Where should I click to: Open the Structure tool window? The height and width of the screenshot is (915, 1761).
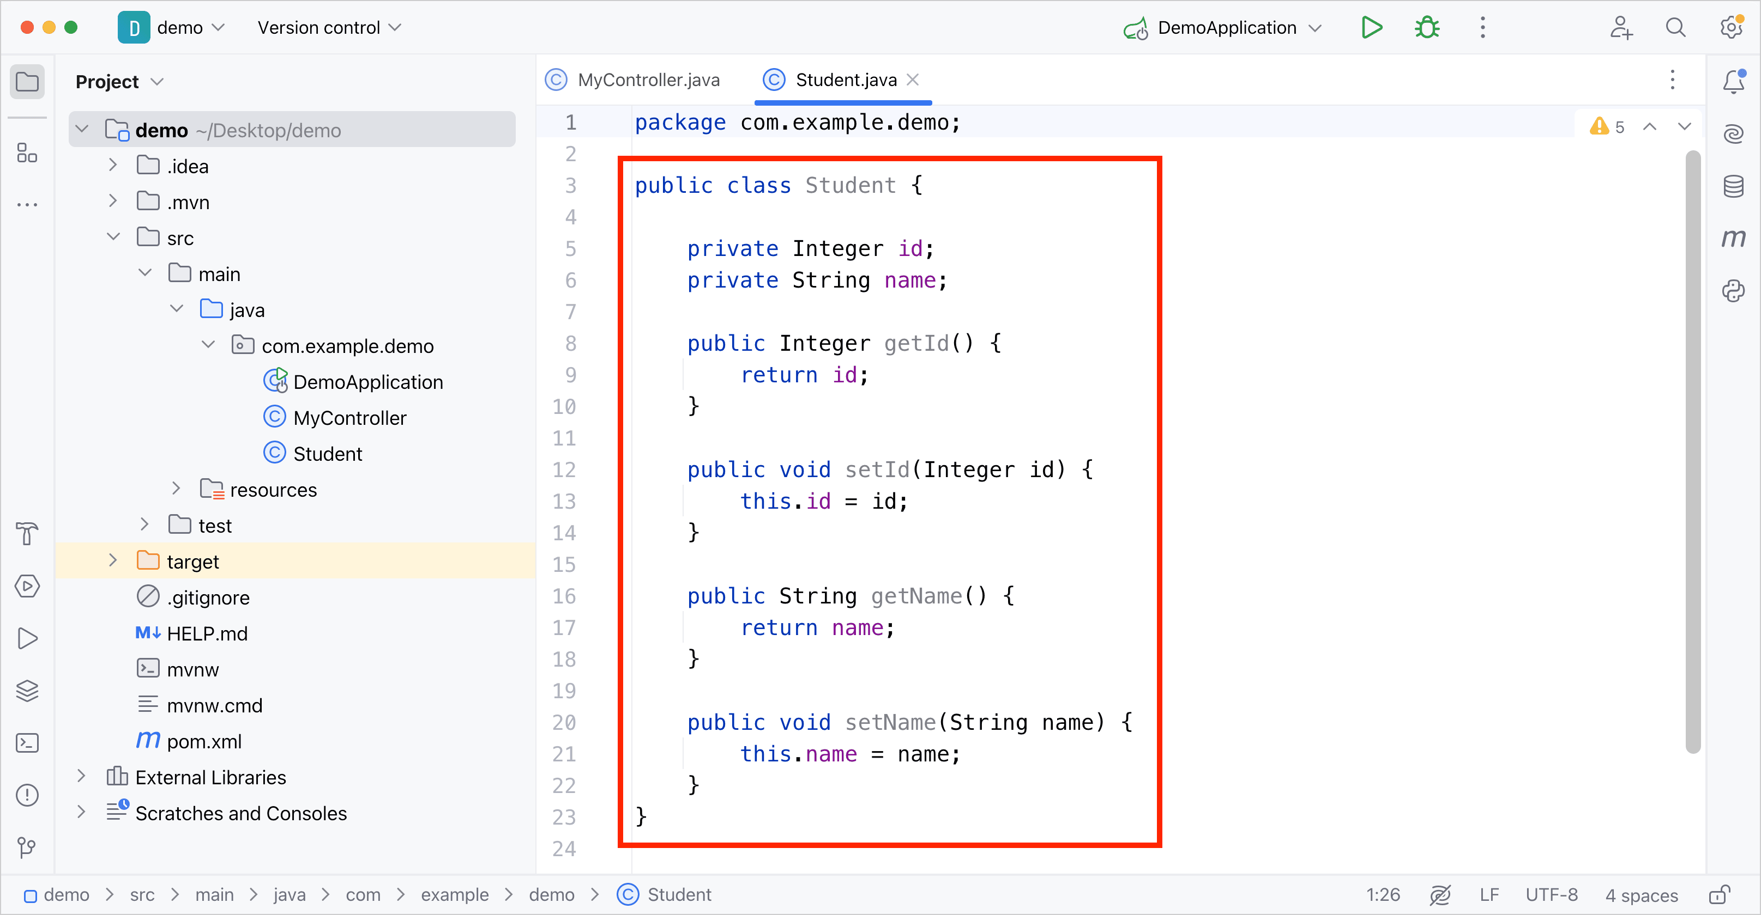27,153
